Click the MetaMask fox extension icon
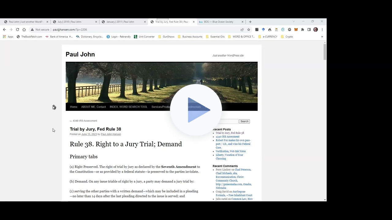The width and height of the screenshot is (392, 220). point(296,30)
